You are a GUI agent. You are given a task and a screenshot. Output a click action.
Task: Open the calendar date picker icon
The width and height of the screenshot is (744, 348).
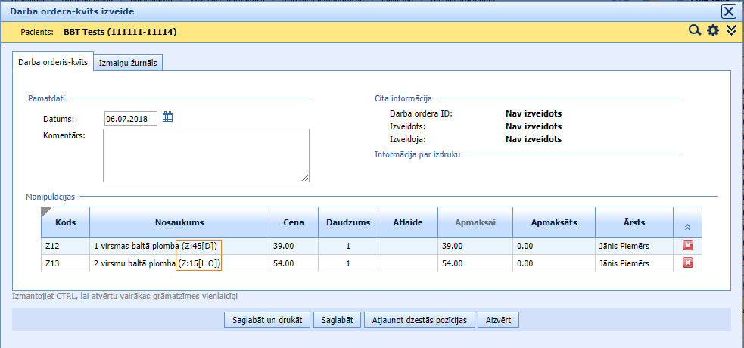pos(168,117)
